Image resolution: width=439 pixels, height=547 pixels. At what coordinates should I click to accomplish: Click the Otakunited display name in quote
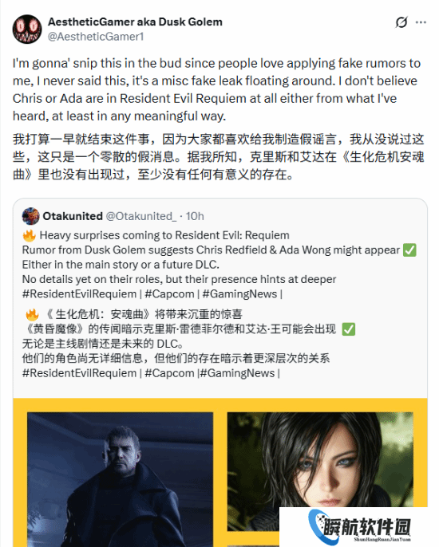coord(73,216)
